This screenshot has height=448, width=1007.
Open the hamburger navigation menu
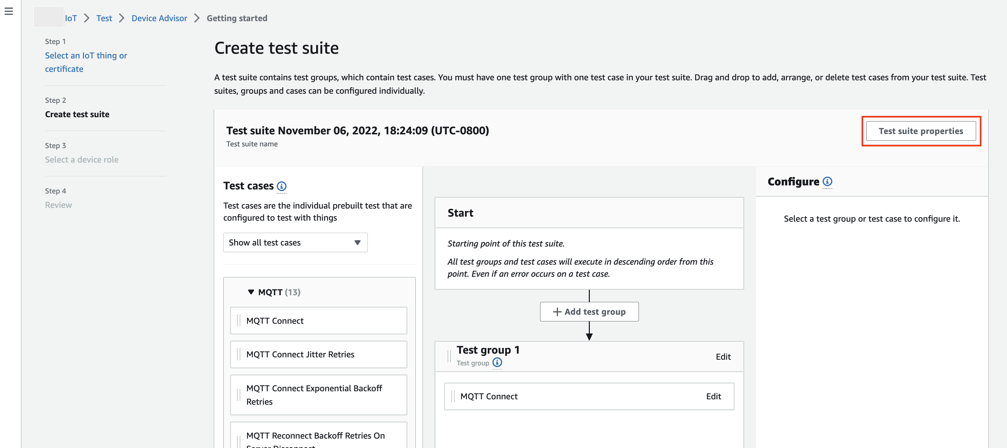[x=9, y=11]
